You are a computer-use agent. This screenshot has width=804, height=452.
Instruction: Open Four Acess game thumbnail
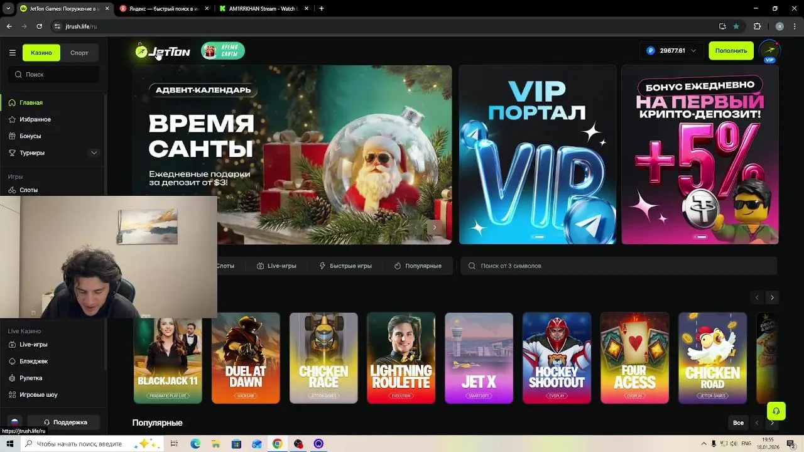[634, 358]
